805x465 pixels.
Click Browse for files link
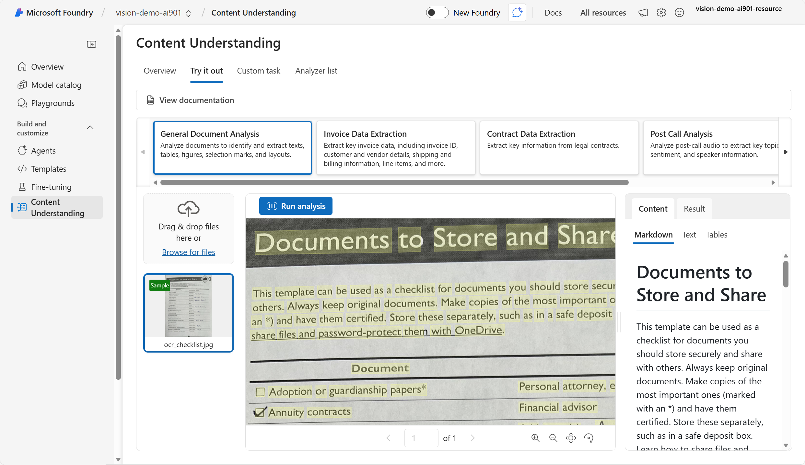(188, 252)
